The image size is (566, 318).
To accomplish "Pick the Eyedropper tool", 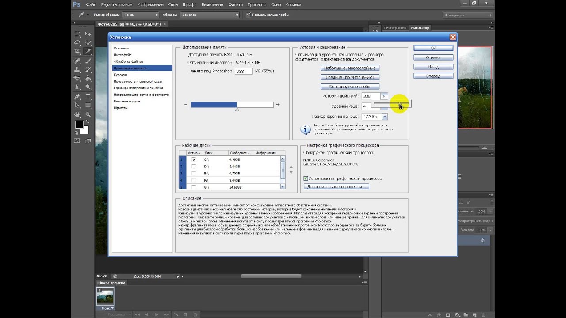I will click(88, 52).
